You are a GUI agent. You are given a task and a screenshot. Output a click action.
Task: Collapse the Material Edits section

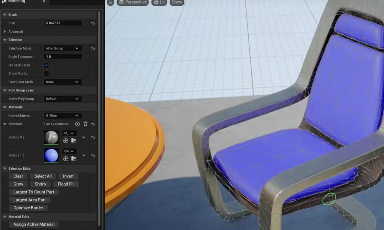5,217
